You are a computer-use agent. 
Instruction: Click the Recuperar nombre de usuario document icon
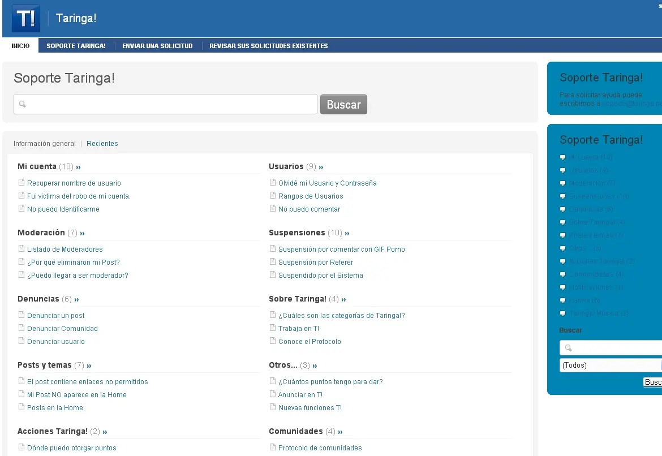pyautogui.click(x=22, y=182)
